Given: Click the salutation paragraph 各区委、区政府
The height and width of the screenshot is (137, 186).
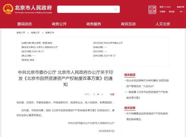Looking at the screenshot, I should coord(65,103).
